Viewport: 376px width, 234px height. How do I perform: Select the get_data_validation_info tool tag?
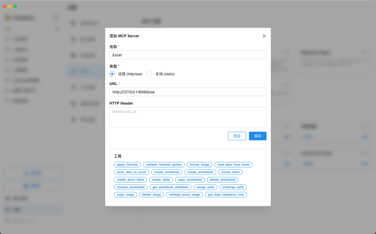click(226, 195)
